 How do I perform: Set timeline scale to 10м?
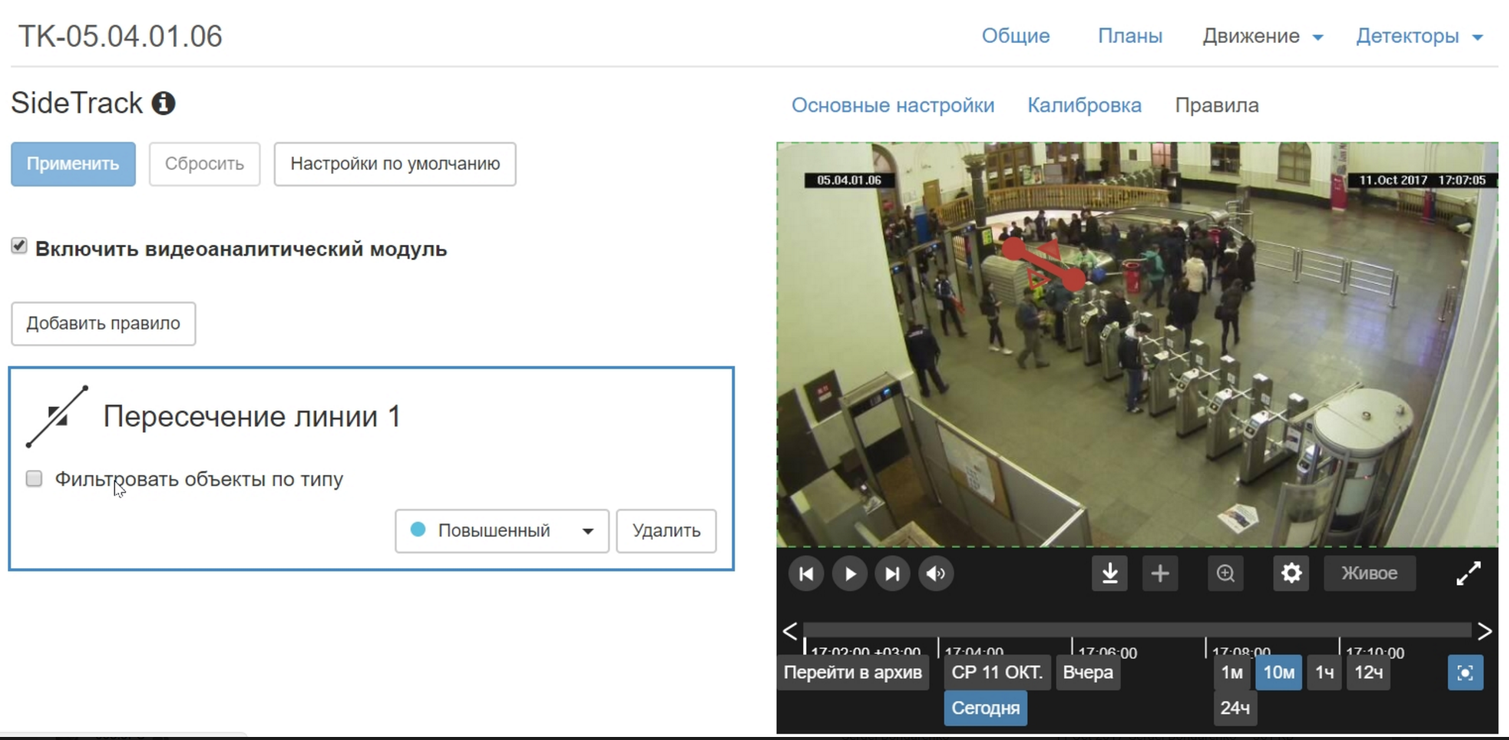click(1279, 673)
